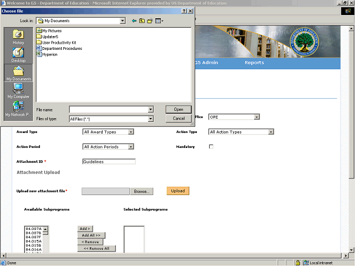
Task: Open the G5 Admin menu
Action: [x=206, y=63]
